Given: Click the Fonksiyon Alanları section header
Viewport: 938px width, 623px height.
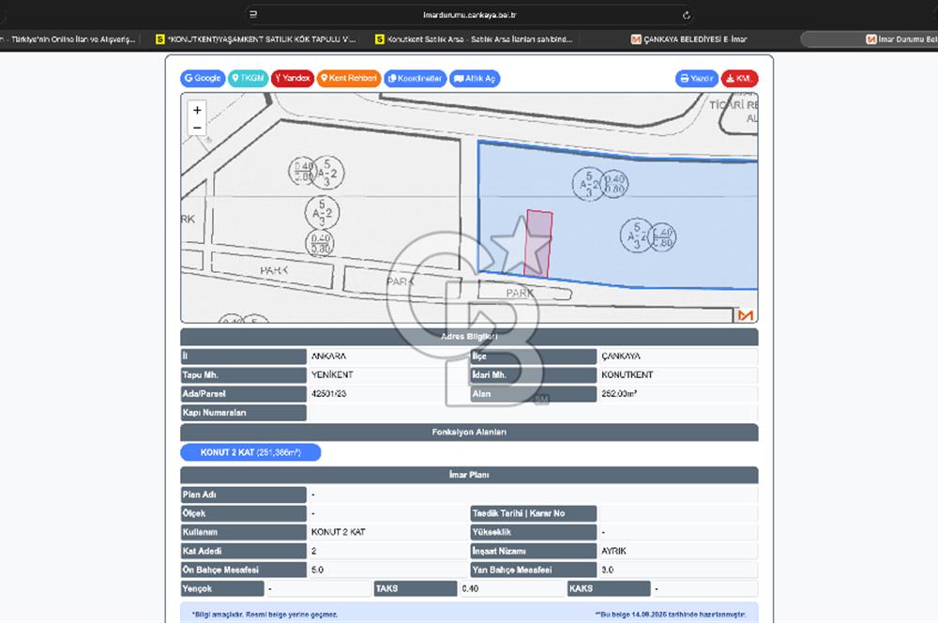Looking at the screenshot, I should (469, 433).
